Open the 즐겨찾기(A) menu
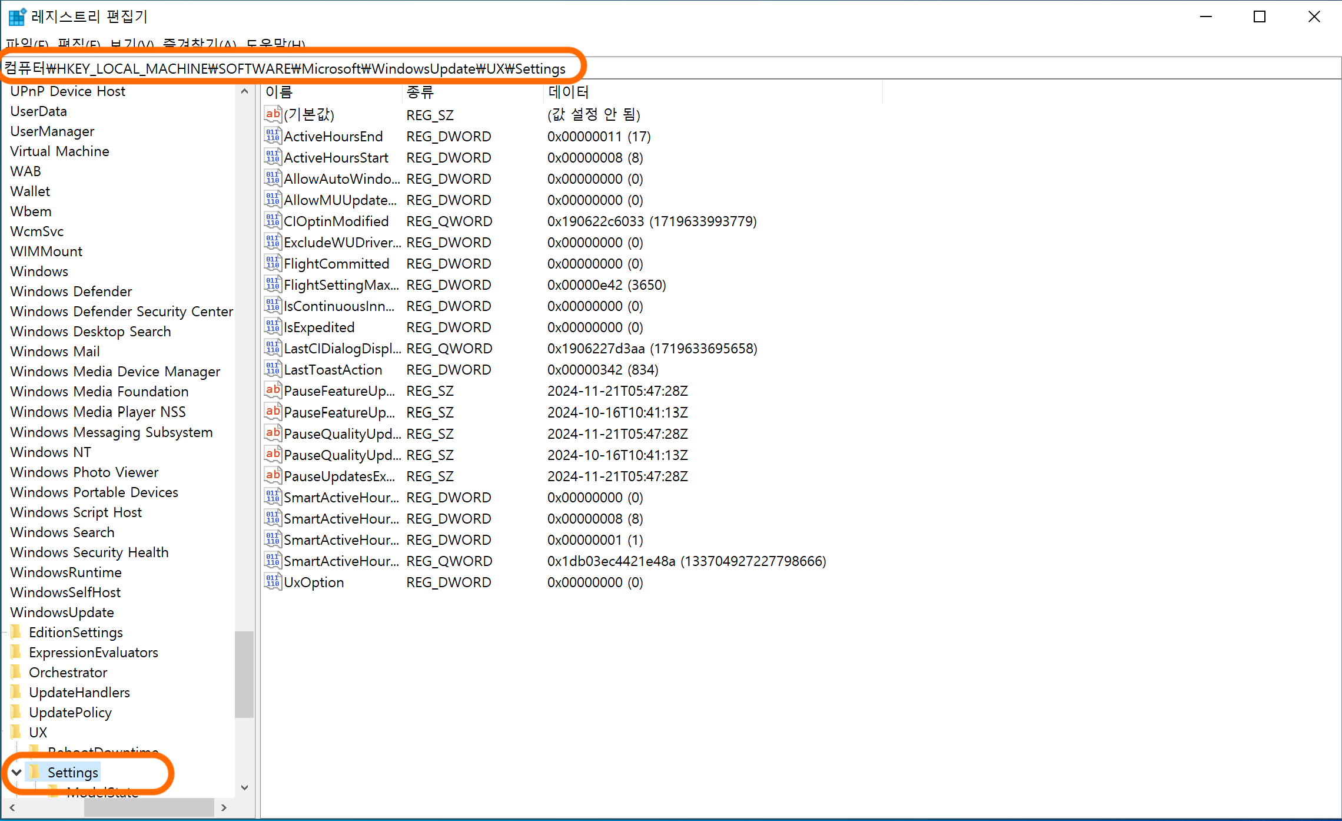This screenshot has width=1342, height=821. click(x=200, y=45)
